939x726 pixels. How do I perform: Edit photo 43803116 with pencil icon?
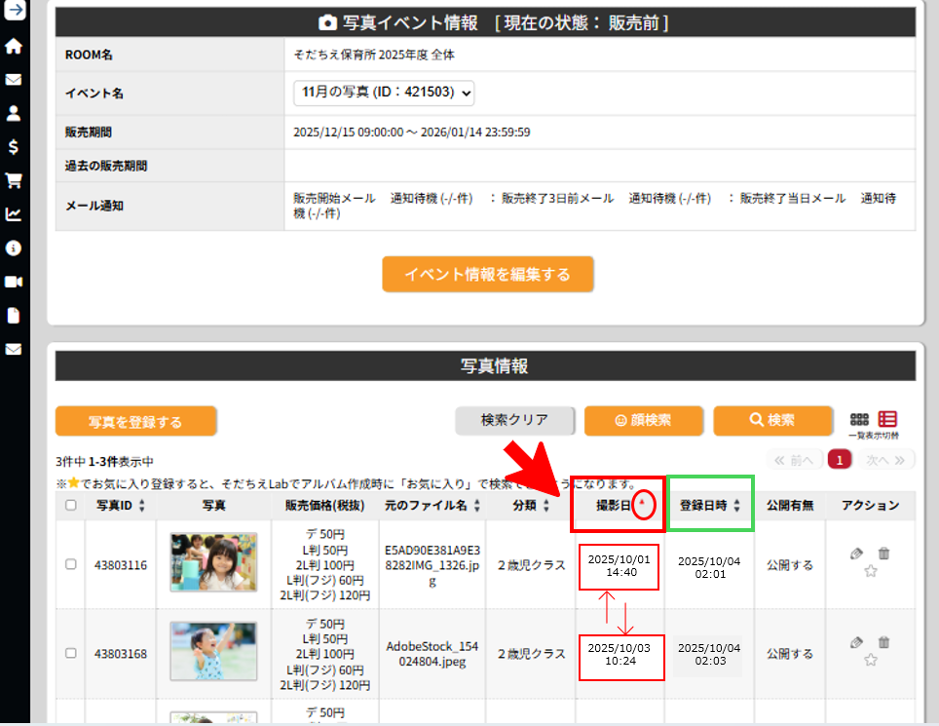[x=856, y=554]
